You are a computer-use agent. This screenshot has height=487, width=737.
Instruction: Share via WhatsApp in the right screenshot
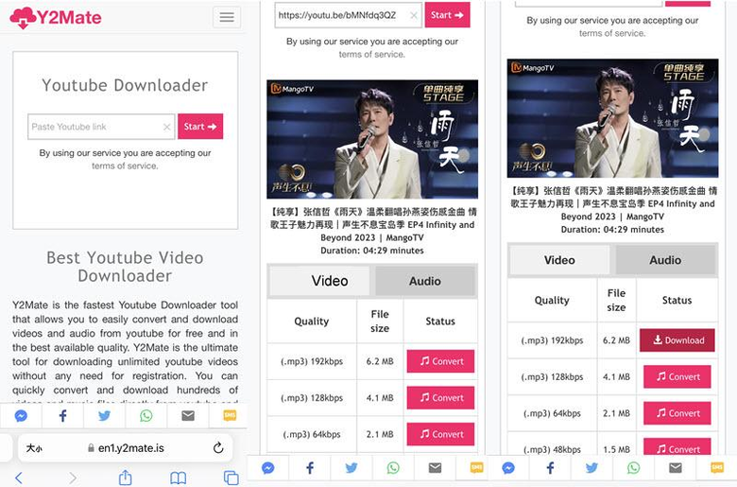point(633,468)
